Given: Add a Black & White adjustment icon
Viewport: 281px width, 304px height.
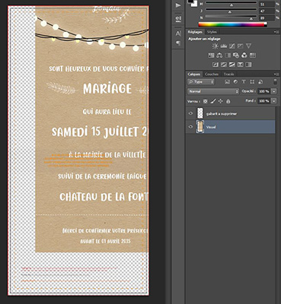Looking at the screenshot, I should click(228, 55).
